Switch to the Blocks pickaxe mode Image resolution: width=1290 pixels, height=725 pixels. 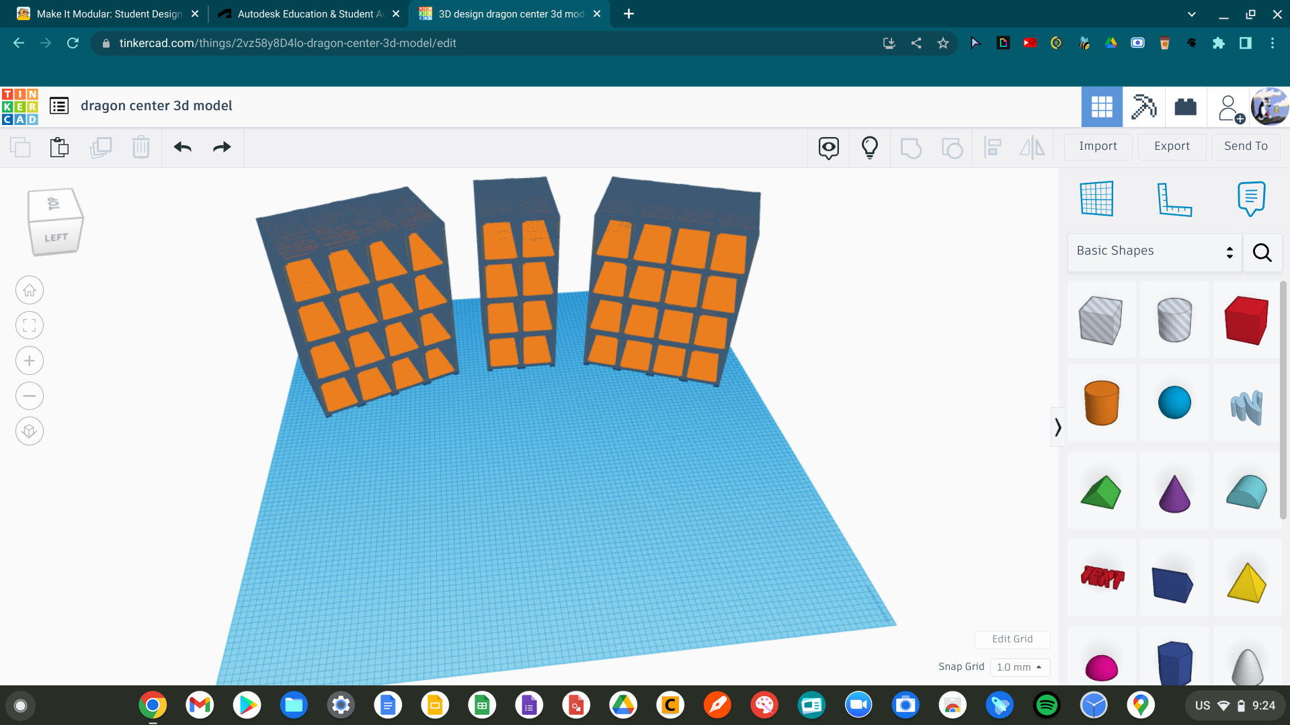tap(1143, 107)
